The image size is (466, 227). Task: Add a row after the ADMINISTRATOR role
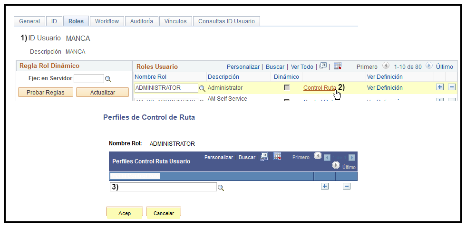tap(440, 87)
